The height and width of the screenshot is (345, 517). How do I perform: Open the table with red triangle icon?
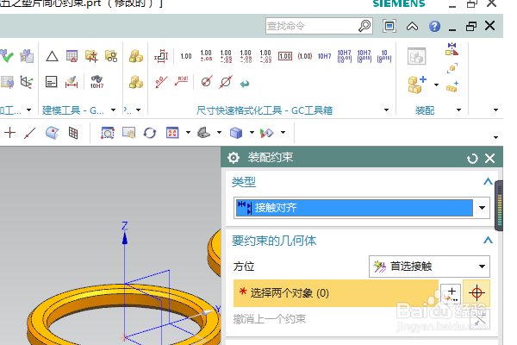[72, 56]
